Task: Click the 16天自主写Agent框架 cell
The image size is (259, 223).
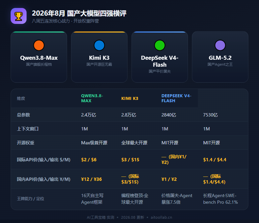Action: [x=92, y=199]
